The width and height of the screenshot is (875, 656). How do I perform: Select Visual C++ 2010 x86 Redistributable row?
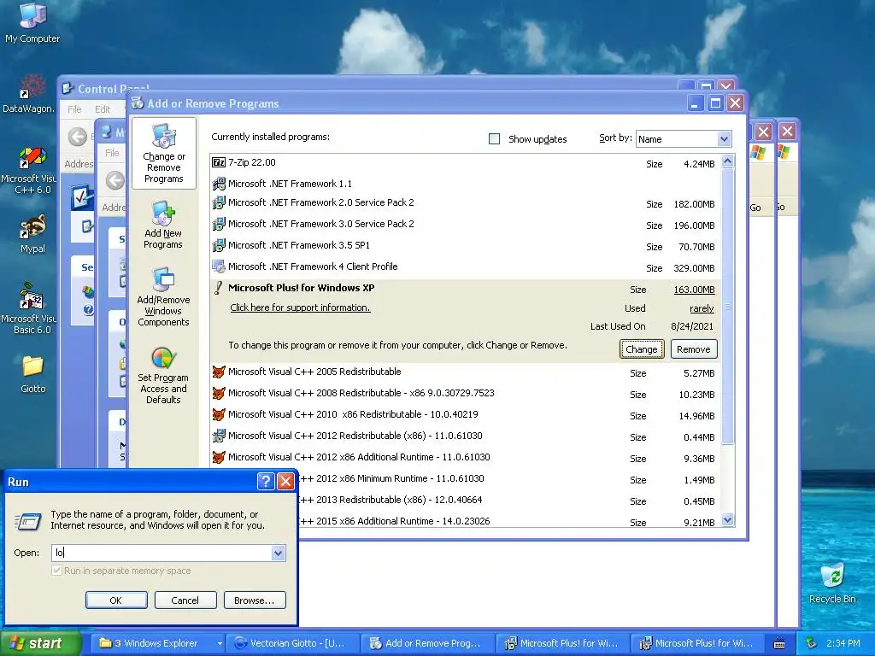pyautogui.click(x=466, y=414)
